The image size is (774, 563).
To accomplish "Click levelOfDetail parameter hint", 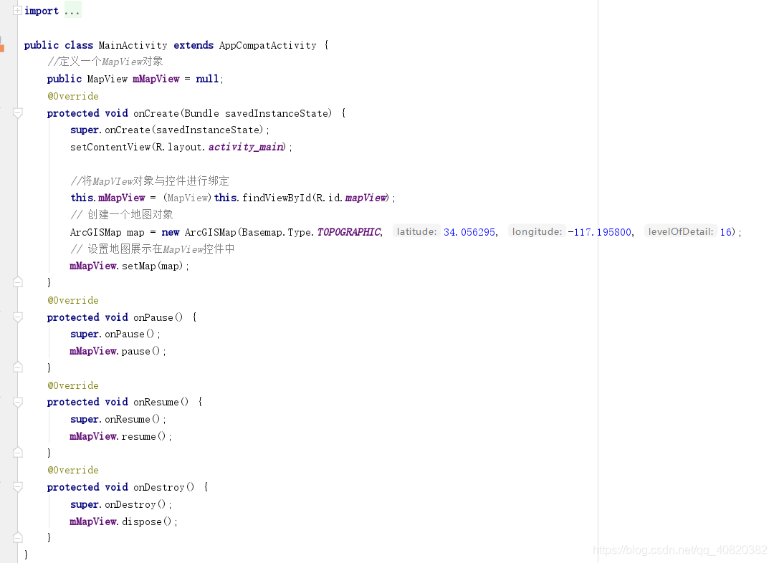I will coord(681,231).
